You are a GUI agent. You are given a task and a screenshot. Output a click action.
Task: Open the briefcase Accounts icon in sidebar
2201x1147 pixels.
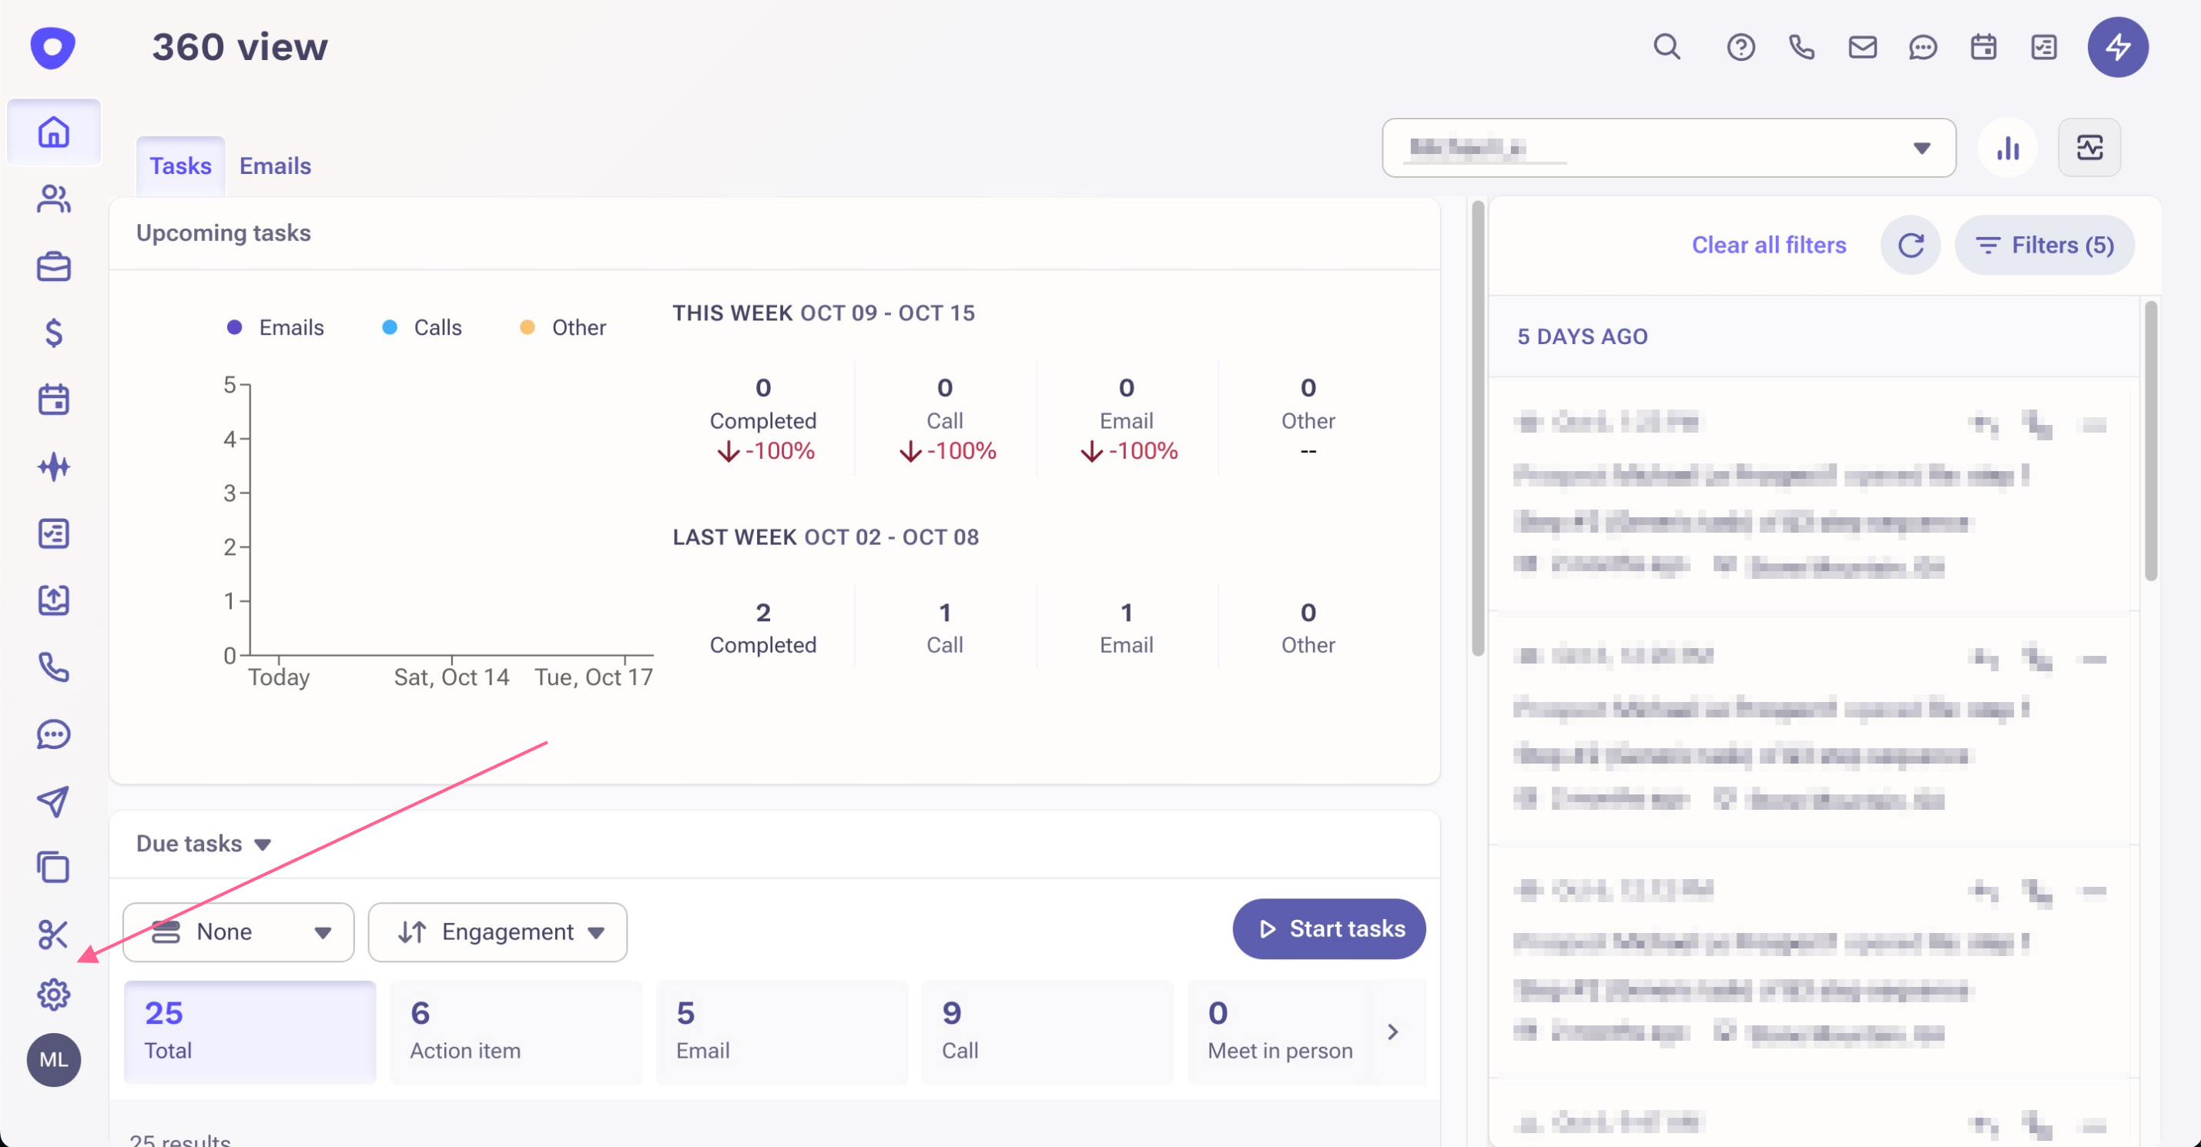53,266
